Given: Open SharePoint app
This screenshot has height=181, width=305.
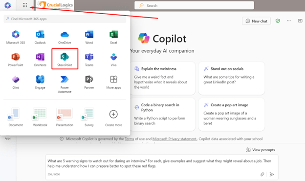Looking at the screenshot, I should click(65, 59).
